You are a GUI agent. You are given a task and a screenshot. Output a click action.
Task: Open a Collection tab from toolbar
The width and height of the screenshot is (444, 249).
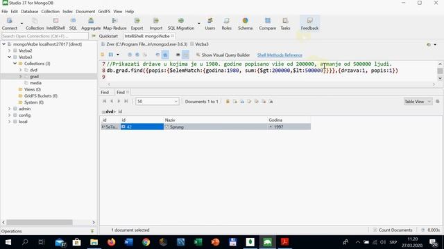click(x=35, y=24)
